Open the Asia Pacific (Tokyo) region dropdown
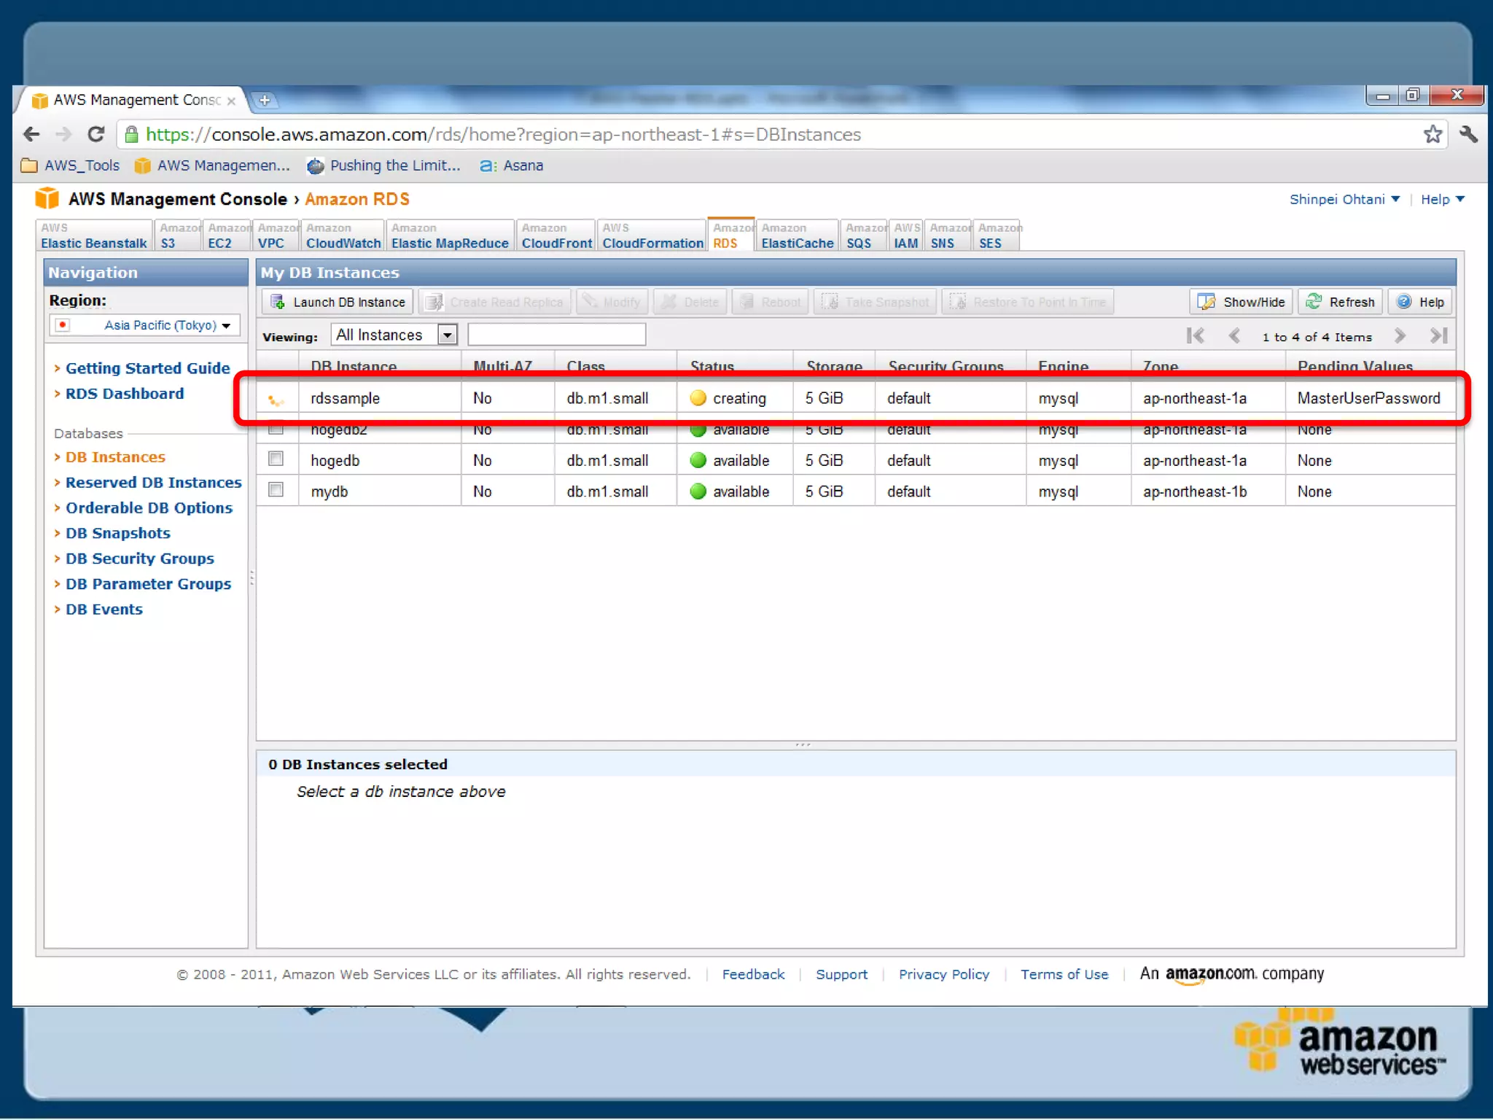 click(168, 325)
